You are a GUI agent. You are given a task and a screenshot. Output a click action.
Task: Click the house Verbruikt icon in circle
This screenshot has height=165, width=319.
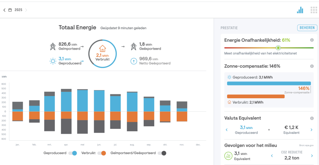coord(102,49)
